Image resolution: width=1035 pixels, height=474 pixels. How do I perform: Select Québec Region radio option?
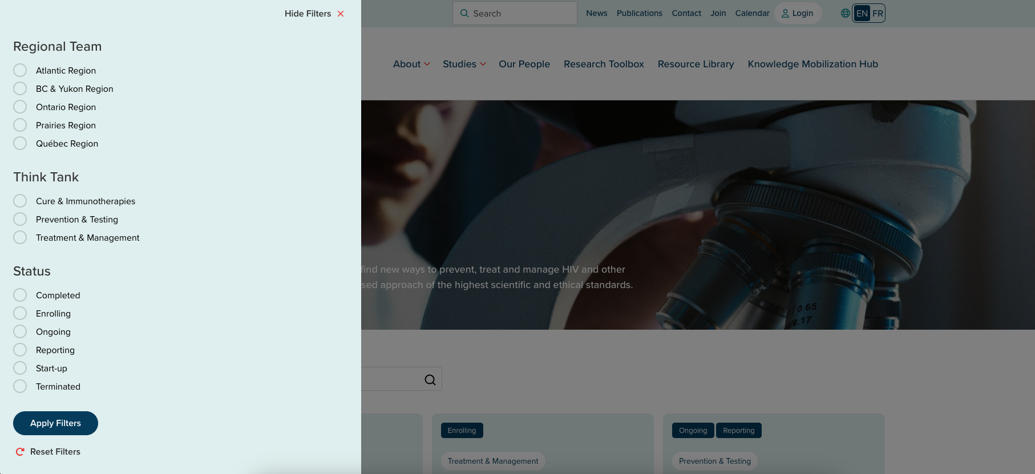20,143
